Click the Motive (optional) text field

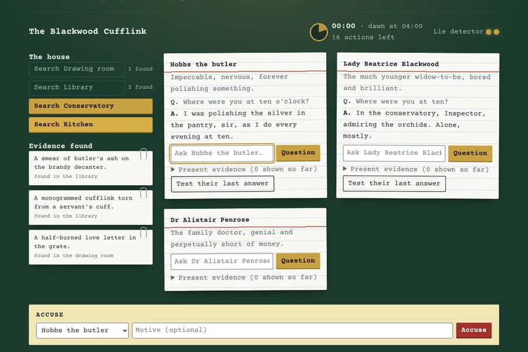tap(292, 330)
